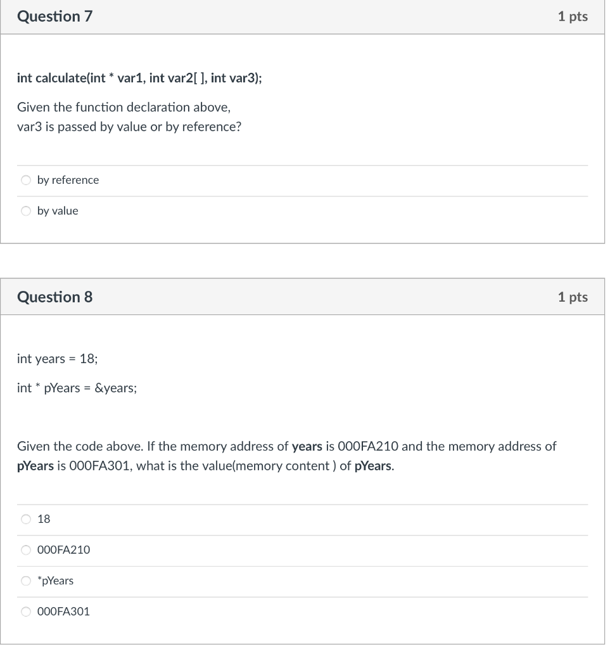
Task: Select the "000FA301" answer choice
Action: coord(25,611)
